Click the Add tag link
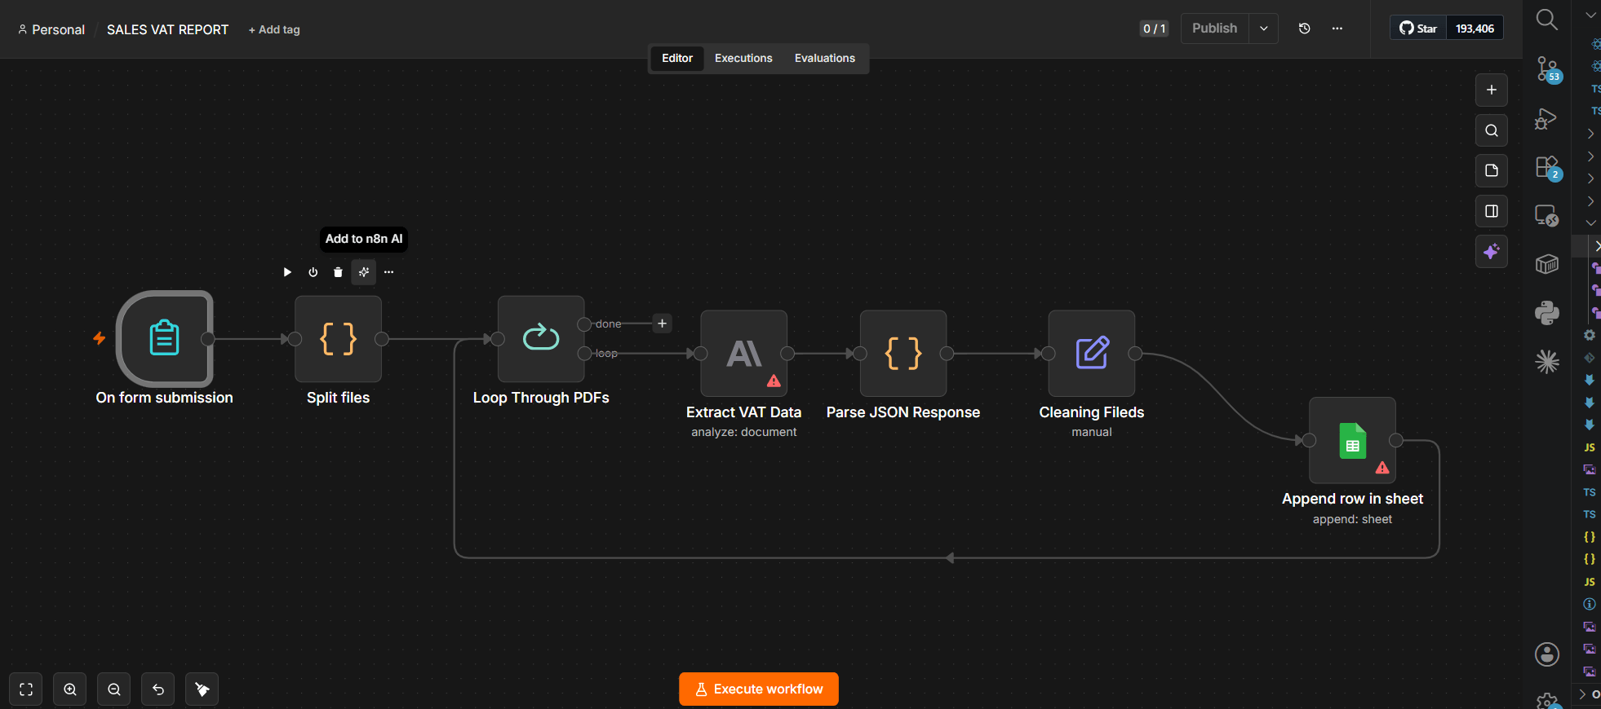 click(x=274, y=29)
